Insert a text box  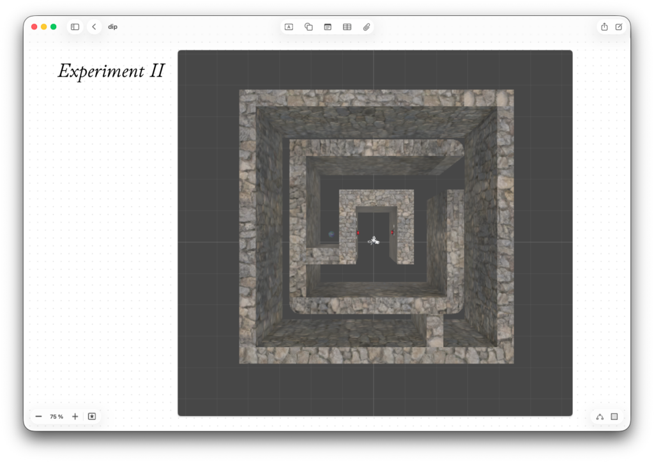click(289, 27)
